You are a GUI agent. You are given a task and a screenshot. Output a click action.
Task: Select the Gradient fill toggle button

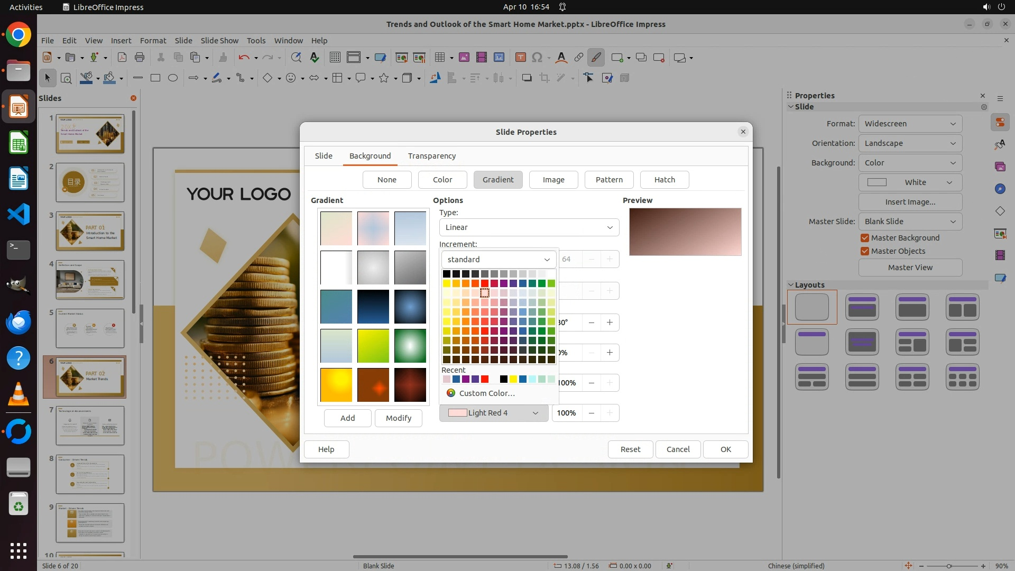tap(497, 180)
